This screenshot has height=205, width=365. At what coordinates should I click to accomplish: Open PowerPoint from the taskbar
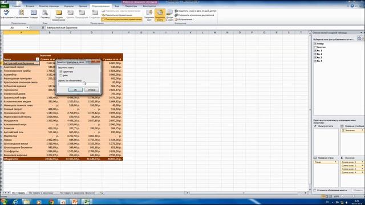[x=75, y=202]
